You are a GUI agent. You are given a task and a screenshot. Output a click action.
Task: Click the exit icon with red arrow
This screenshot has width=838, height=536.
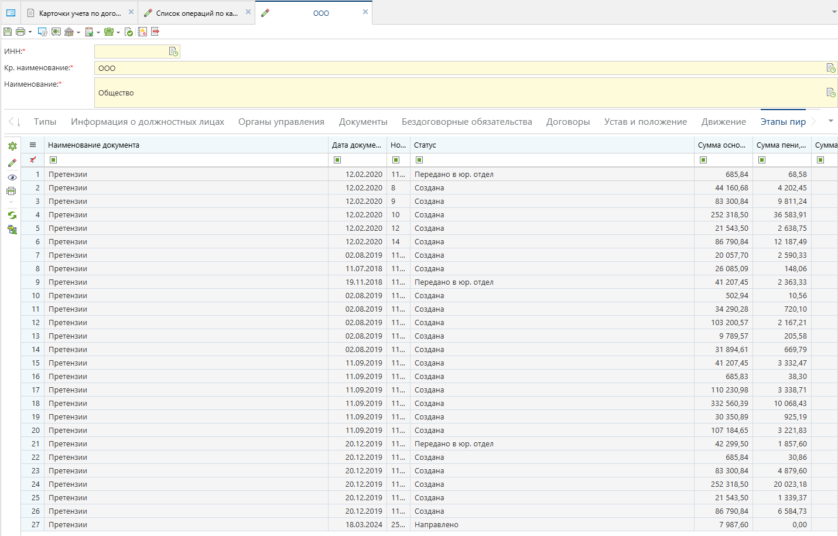(x=155, y=32)
